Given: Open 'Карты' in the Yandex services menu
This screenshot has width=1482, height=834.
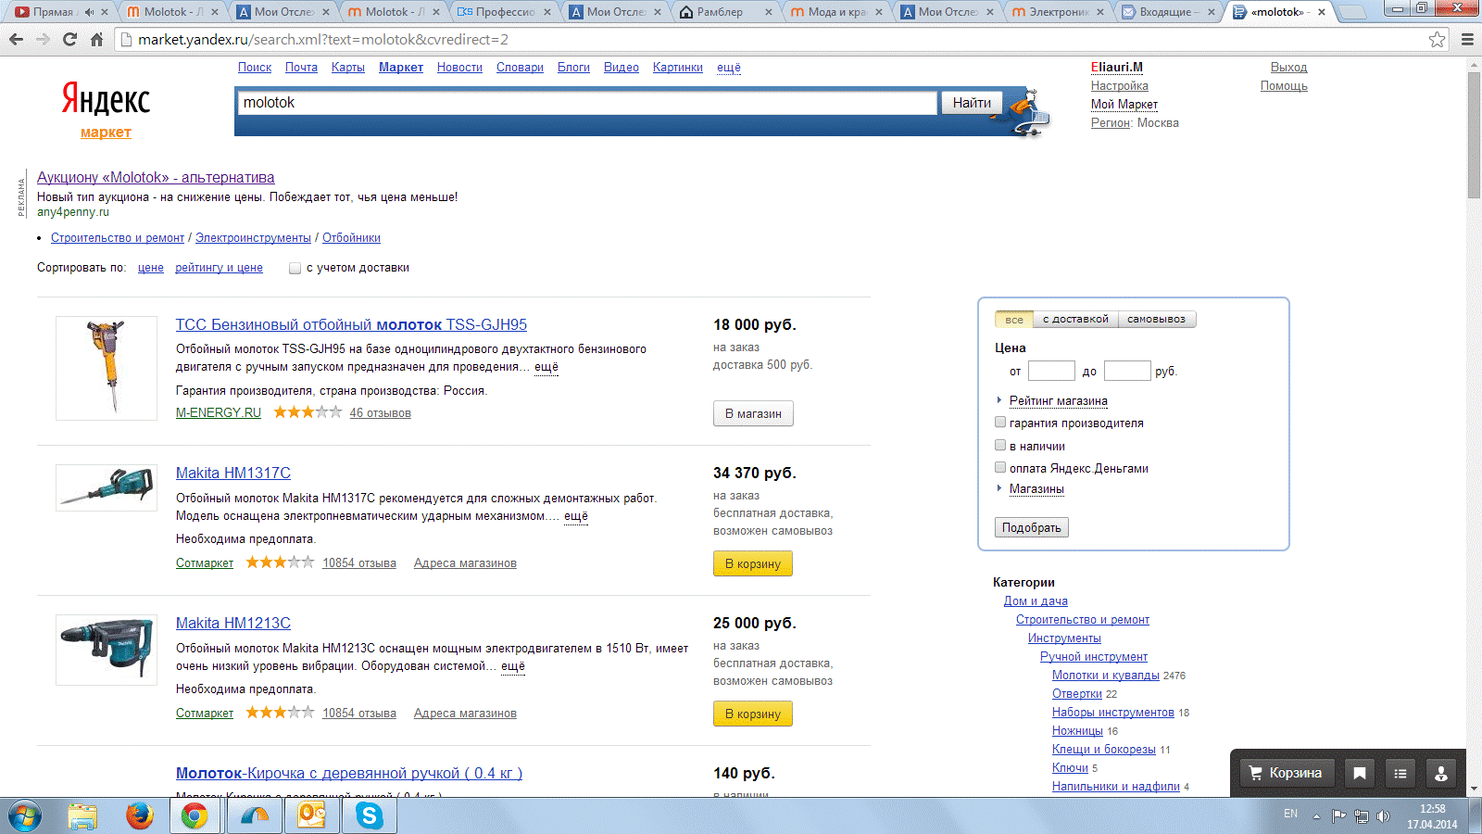Looking at the screenshot, I should click(348, 68).
